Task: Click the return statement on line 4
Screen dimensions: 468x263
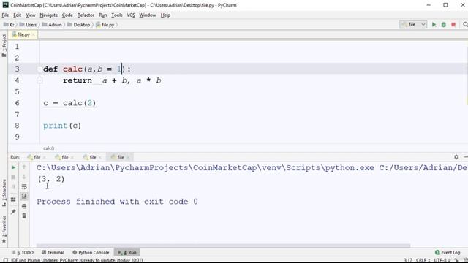Action: click(112, 80)
